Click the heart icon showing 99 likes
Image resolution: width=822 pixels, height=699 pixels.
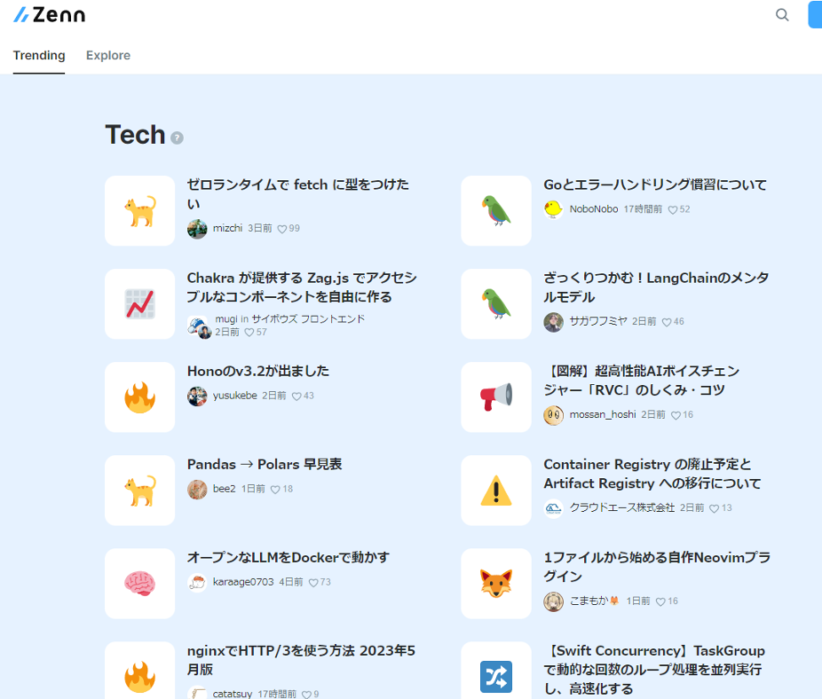pyautogui.click(x=282, y=229)
